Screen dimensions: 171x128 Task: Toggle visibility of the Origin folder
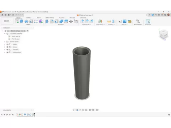7,44
